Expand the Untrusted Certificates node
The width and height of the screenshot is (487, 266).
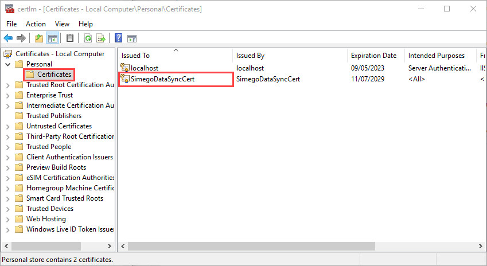click(x=8, y=127)
